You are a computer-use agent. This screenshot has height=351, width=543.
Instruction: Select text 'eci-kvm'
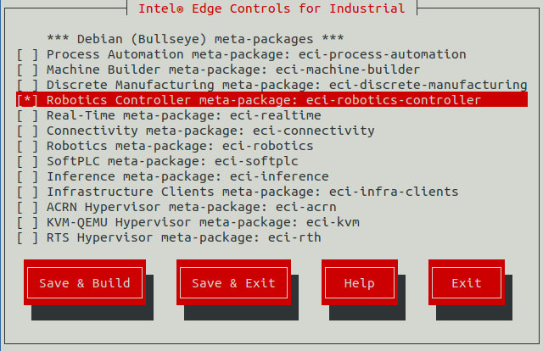(333, 222)
